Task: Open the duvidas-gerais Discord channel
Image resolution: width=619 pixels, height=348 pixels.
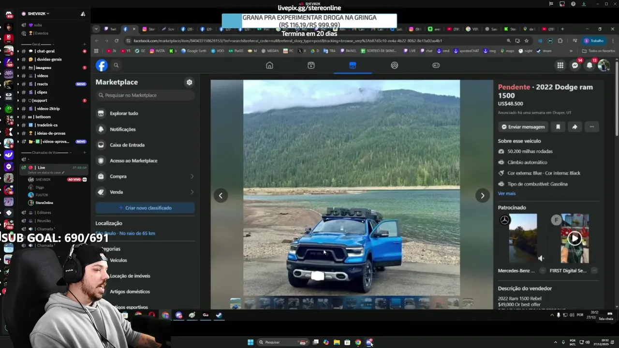Action: (53, 59)
